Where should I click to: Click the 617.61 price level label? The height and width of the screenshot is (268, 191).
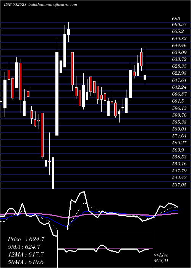179,80
